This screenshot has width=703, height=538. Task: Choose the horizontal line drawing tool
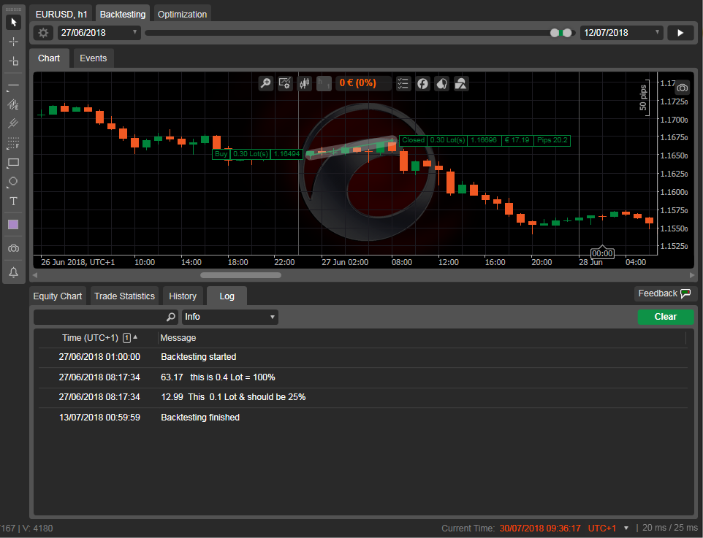pos(13,85)
